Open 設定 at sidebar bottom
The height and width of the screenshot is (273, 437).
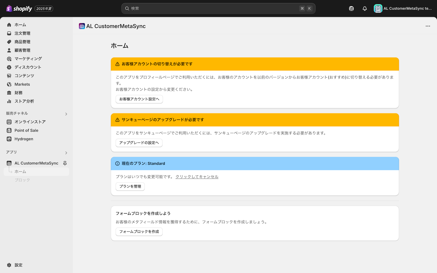[x=36, y=265]
